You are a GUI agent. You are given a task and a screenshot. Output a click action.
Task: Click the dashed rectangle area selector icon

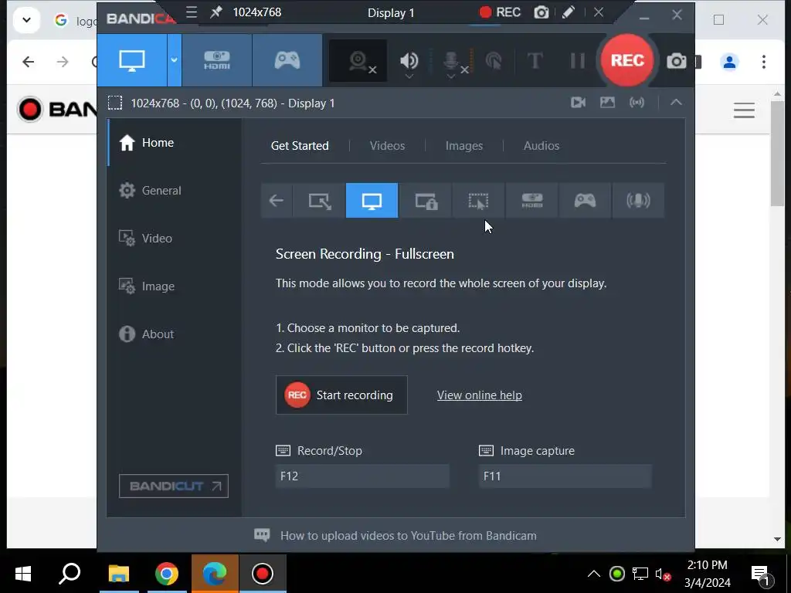pyautogui.click(x=115, y=103)
